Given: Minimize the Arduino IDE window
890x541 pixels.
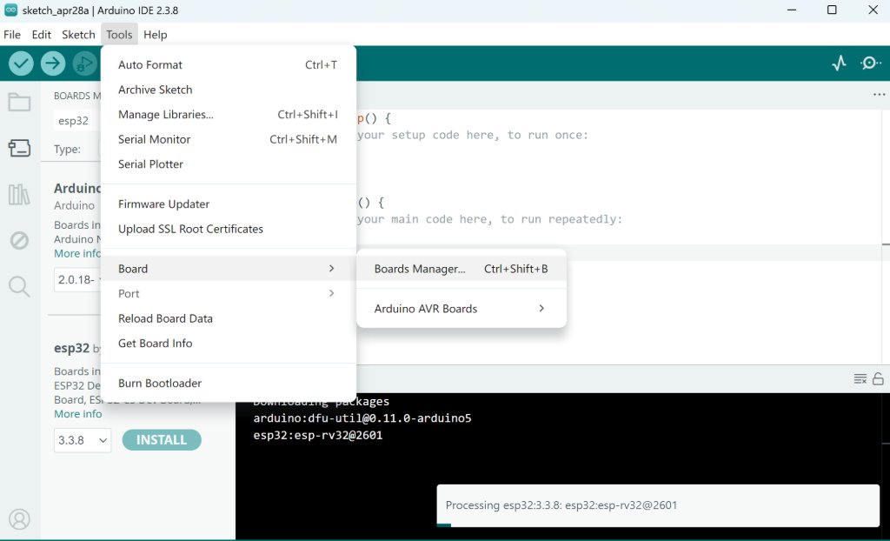Looking at the screenshot, I should pos(792,10).
